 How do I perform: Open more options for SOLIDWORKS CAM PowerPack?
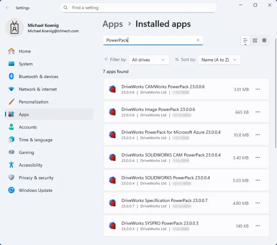point(258,158)
